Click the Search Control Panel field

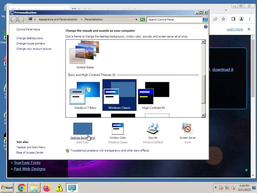click(x=174, y=20)
